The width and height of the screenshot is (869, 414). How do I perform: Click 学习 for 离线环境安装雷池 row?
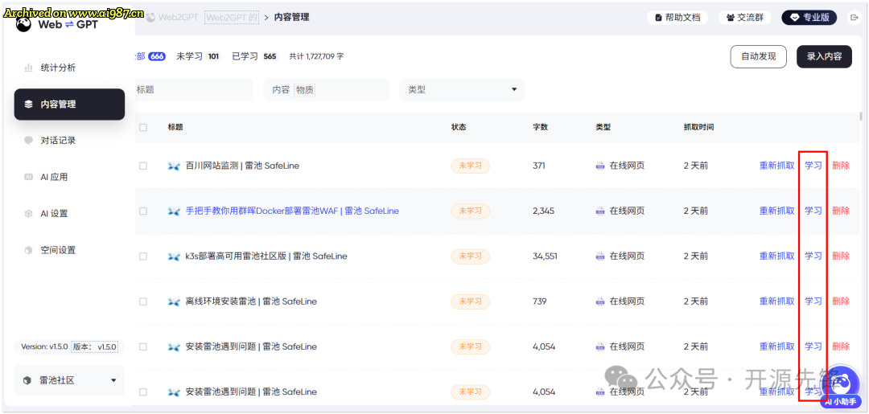[x=813, y=301]
